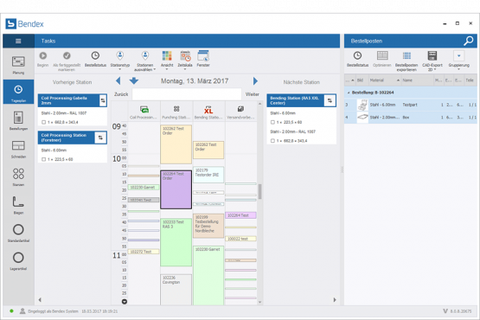Select the Schneiden sidebar icon
The width and height of the screenshot is (480, 320).
(18, 149)
